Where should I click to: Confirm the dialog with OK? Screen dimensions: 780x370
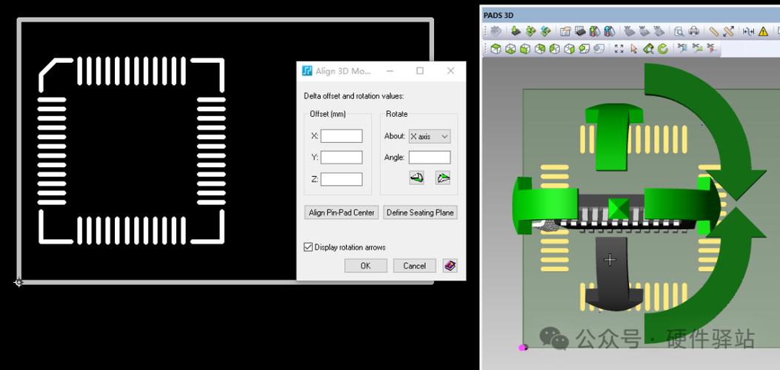(x=366, y=266)
